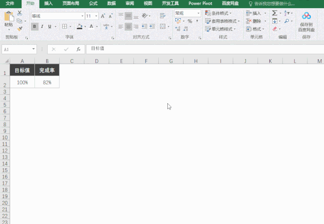324x224 pixels.
Task: Click the 删除 delete cells button
Action: tap(254, 21)
